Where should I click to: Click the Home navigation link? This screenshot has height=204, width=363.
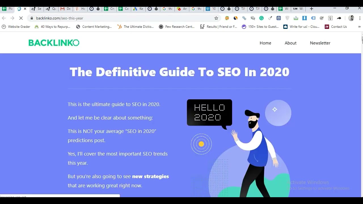265,43
